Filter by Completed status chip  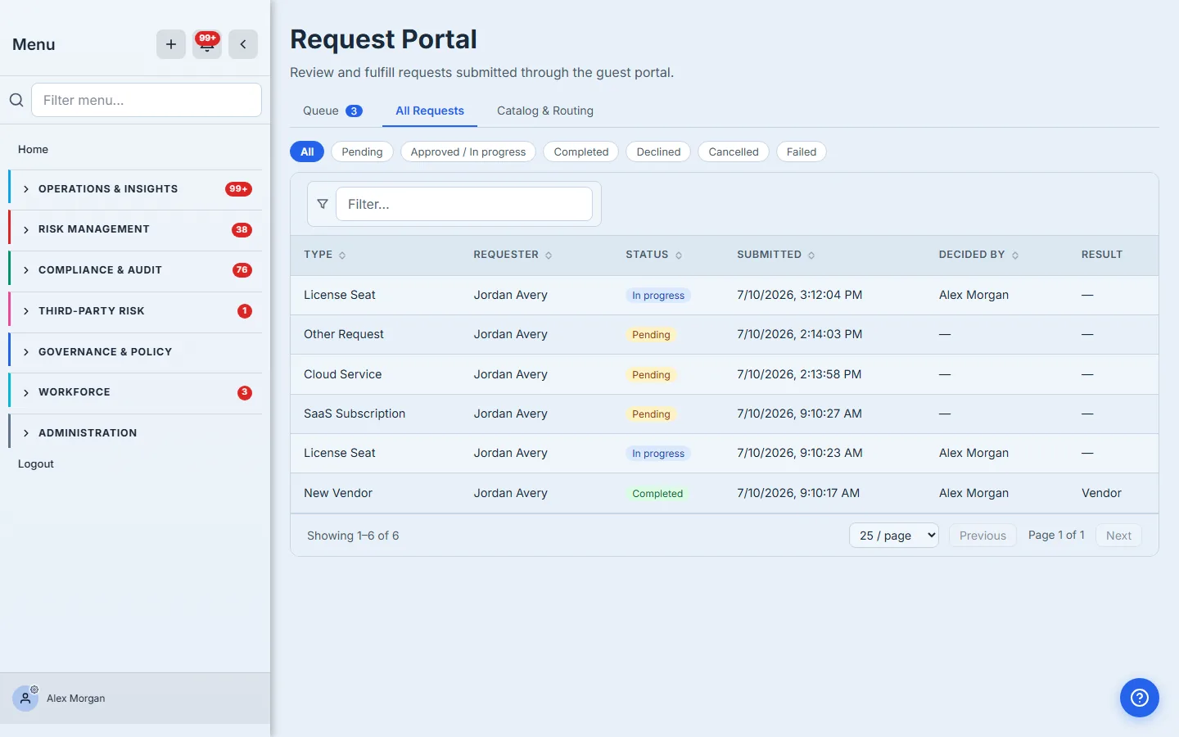pyautogui.click(x=581, y=151)
